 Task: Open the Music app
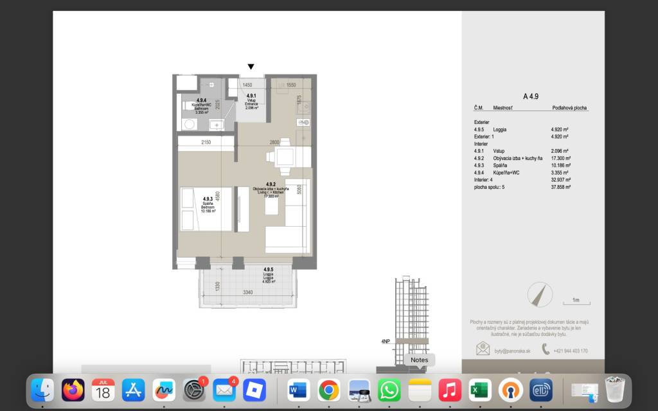450,390
